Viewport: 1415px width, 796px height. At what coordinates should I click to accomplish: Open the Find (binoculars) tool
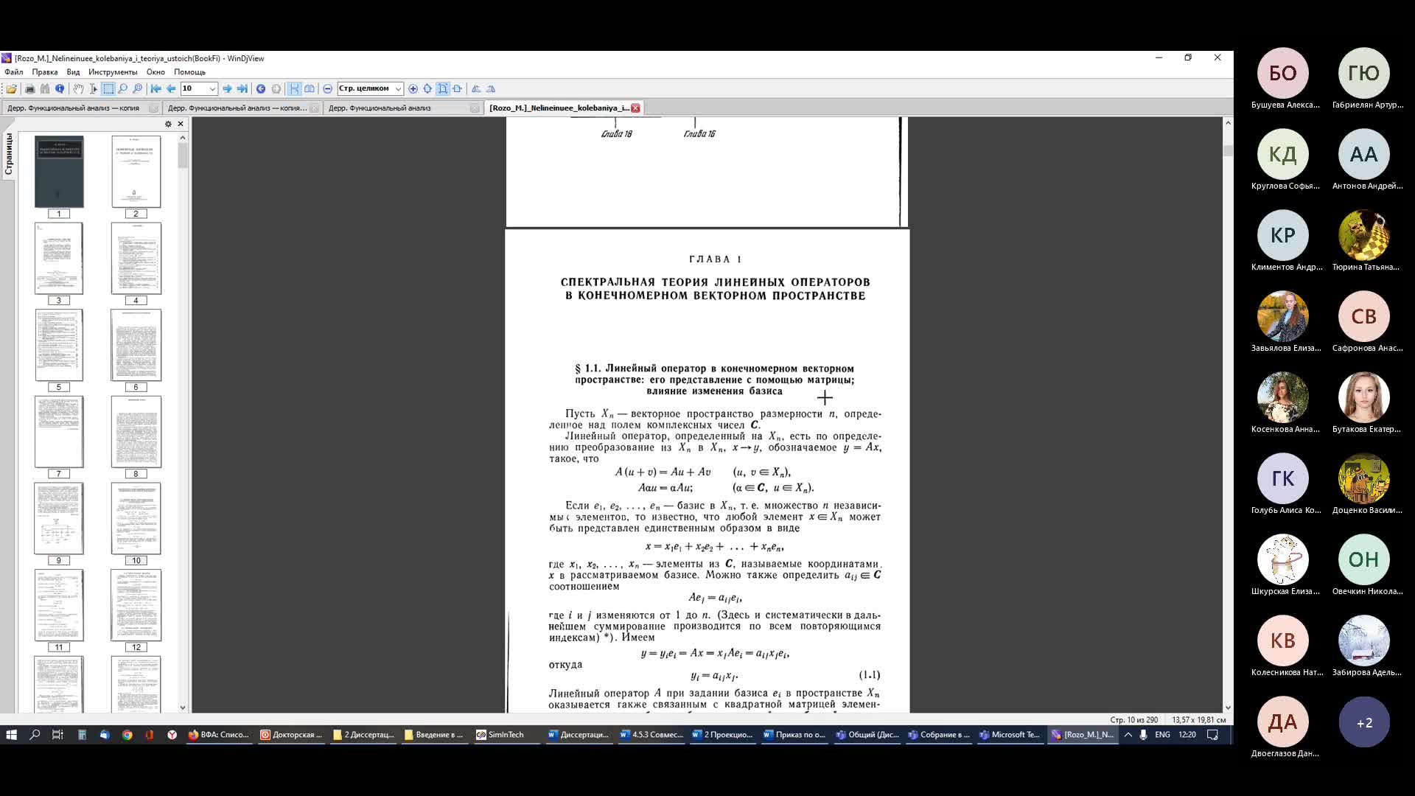tap(45, 88)
